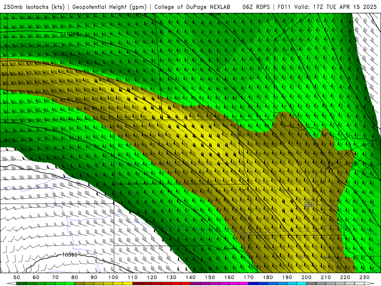Click the 150 label on the colour scale
This screenshot has width=381, height=286.
pyautogui.click(x=210, y=277)
